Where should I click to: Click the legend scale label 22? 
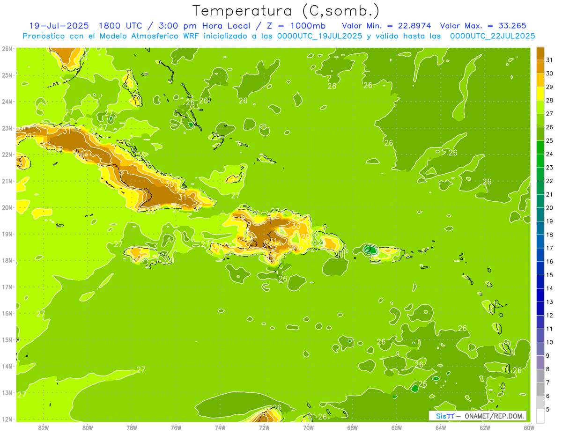point(549,181)
